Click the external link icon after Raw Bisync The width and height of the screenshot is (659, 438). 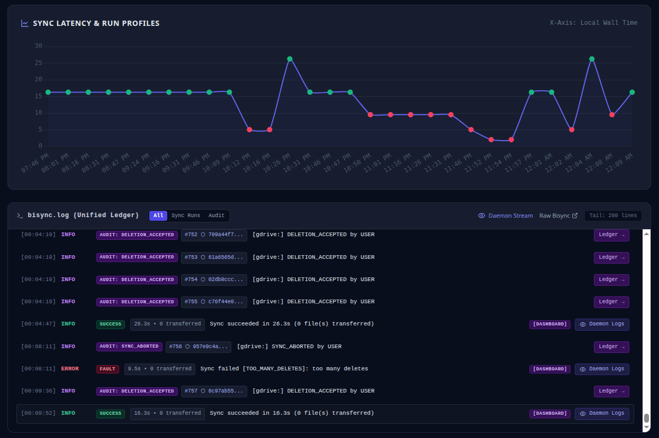575,216
